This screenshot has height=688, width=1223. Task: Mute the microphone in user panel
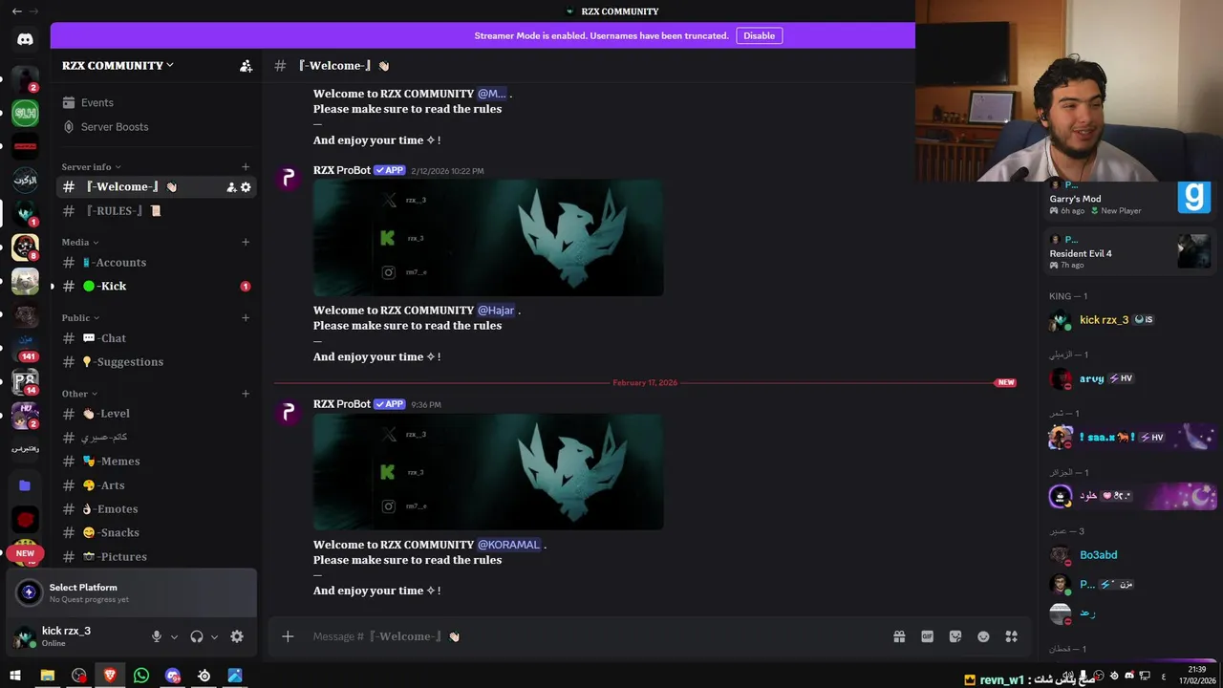[x=157, y=636]
